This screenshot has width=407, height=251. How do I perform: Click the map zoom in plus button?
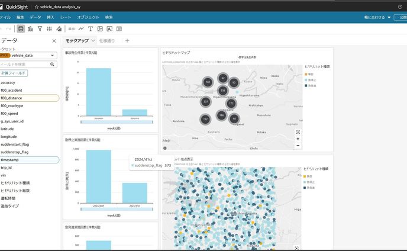(x=298, y=139)
